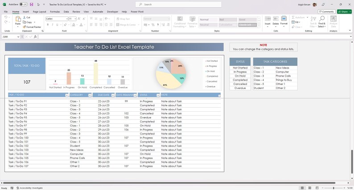Screen dimensions: 354x190
Task: Toggle Merge & Center
Action: point(126,25)
